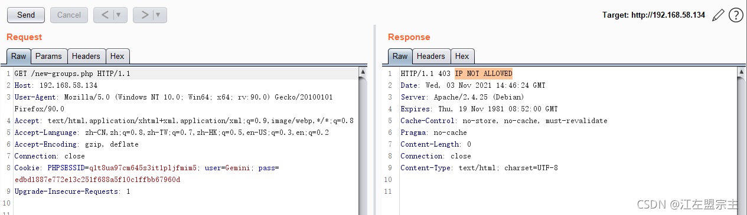747x215 pixels.
Task: Click the Host: 192.168.58.134 header
Action: pyautogui.click(x=56, y=85)
